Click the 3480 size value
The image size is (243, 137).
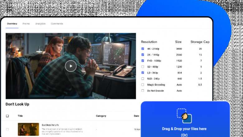(179, 49)
